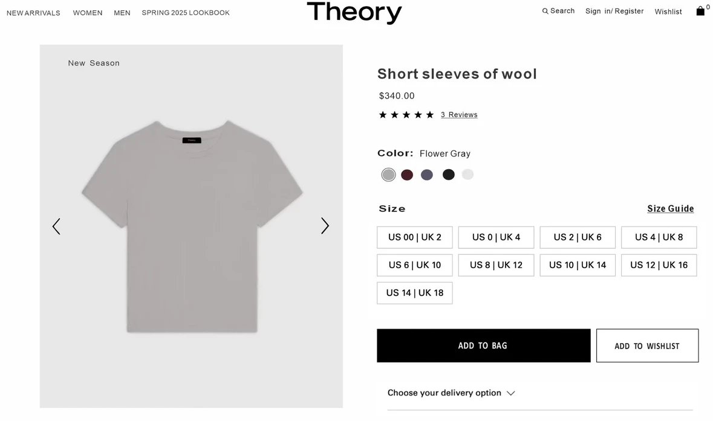The image size is (713, 421).
Task: Select size US 00 | UK 2
Action: click(x=414, y=237)
